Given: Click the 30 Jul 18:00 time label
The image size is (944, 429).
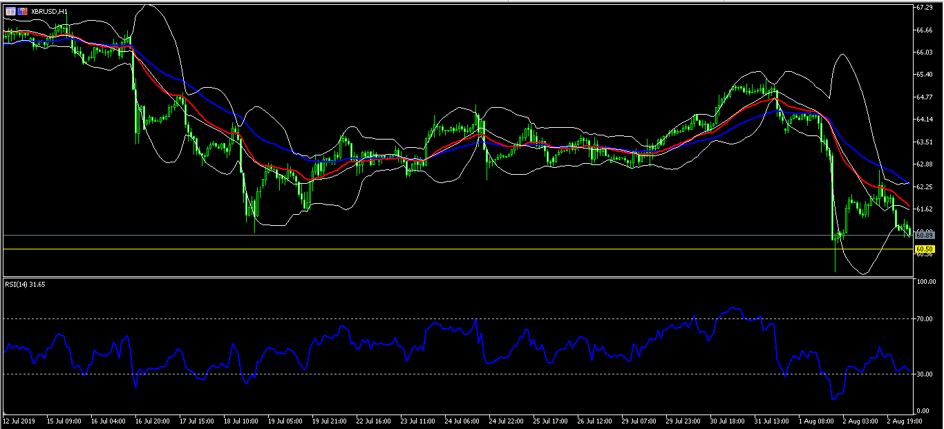Looking at the screenshot, I should [728, 420].
